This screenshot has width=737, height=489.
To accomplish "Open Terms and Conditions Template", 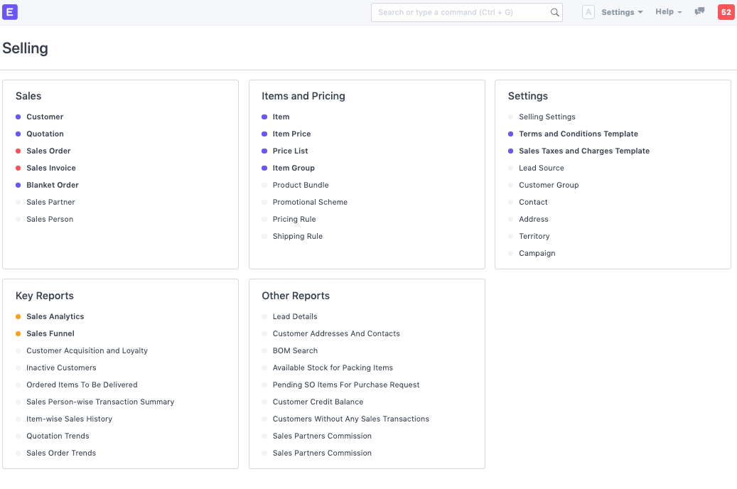I will pyautogui.click(x=578, y=134).
